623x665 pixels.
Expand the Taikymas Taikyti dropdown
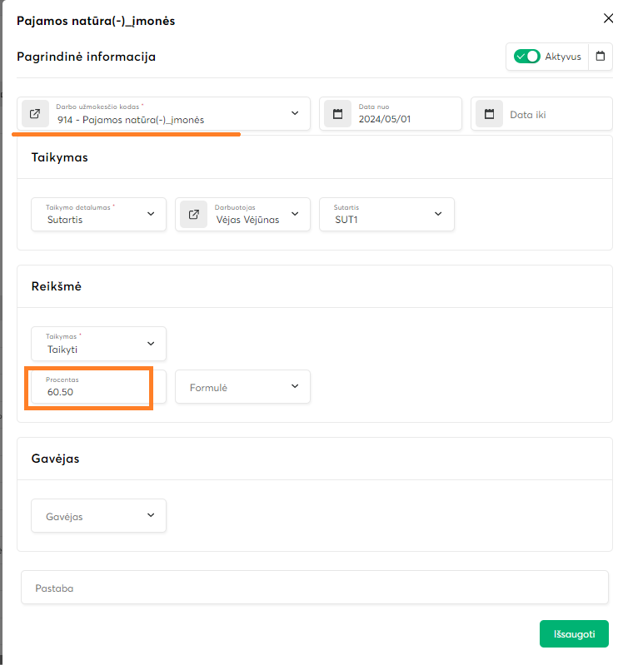[x=151, y=343]
